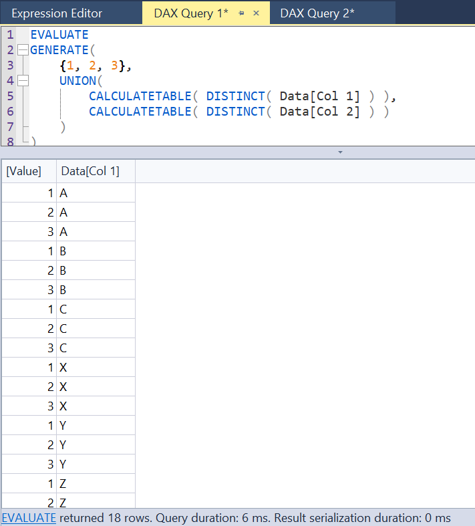
Task: Click on the Data[Col 2] reference in code
Action: (x=319, y=112)
